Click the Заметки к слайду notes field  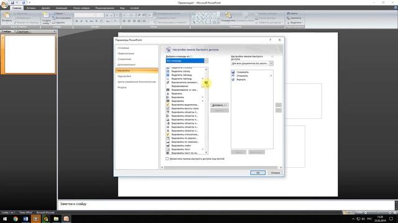(x=226, y=204)
